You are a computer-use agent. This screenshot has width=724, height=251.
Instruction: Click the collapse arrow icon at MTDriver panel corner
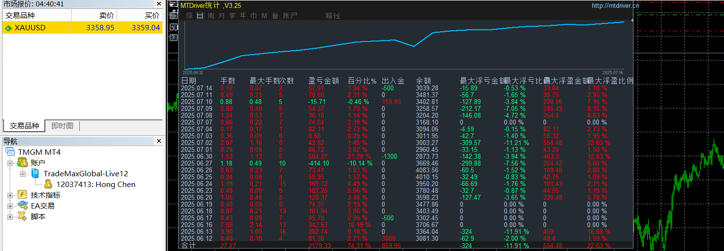[x=173, y=5]
